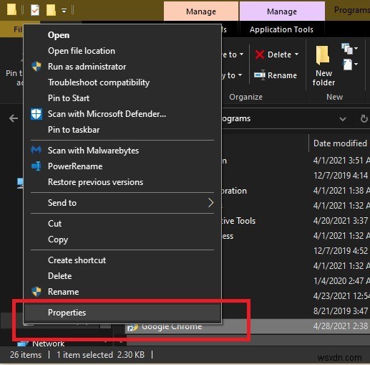370x365 pixels.
Task: Expand the address bar history dropdown
Action: pos(343,119)
